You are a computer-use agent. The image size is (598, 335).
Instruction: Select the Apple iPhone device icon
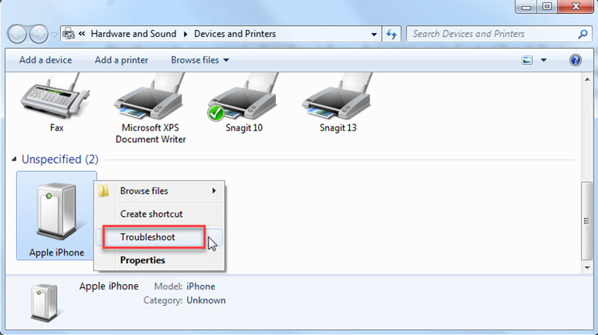56,211
